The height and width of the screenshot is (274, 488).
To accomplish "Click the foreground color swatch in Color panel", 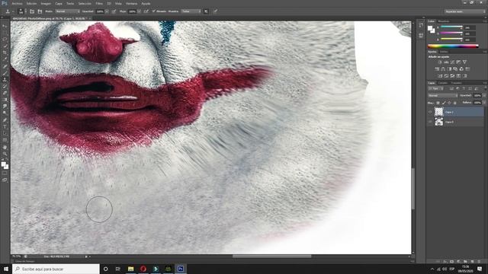I will click(x=430, y=28).
